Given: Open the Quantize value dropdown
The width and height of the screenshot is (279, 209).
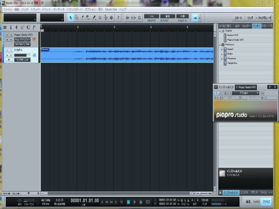Looking at the screenshot, I should (x=152, y=16).
